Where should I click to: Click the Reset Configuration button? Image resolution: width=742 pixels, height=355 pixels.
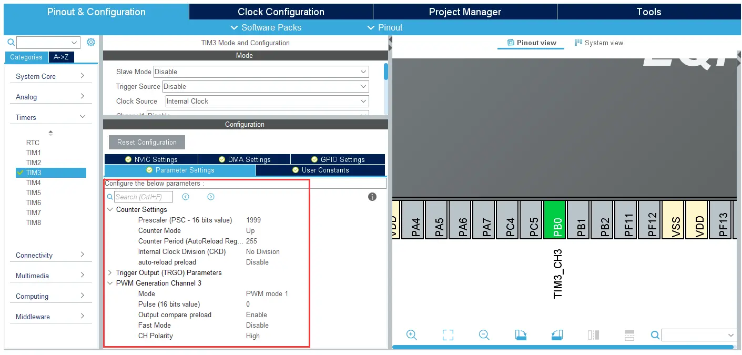[147, 143]
